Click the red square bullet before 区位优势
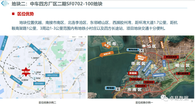The image size is (195, 107). tap(13, 14)
